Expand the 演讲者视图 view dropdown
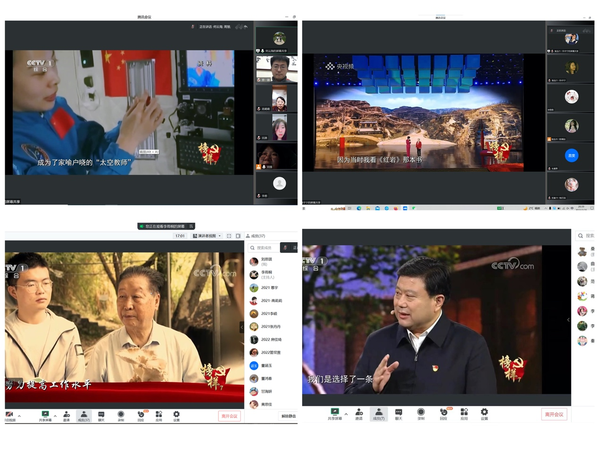599x449 pixels. (x=207, y=236)
